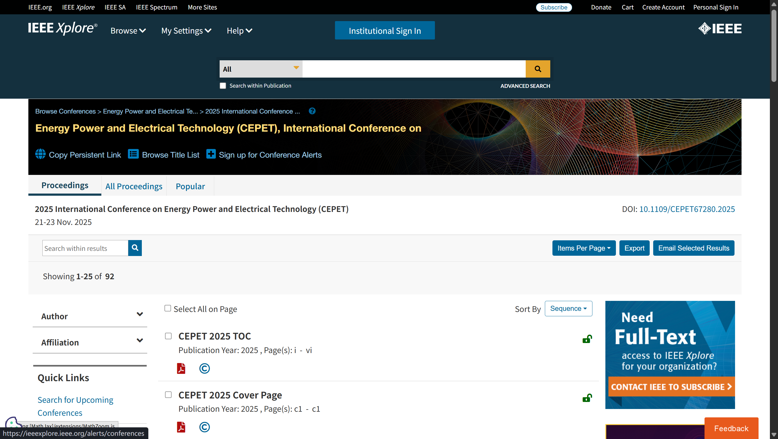Click the Subscribe button

(554, 7)
